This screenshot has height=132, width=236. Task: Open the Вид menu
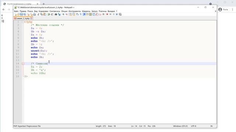pos(36,11)
